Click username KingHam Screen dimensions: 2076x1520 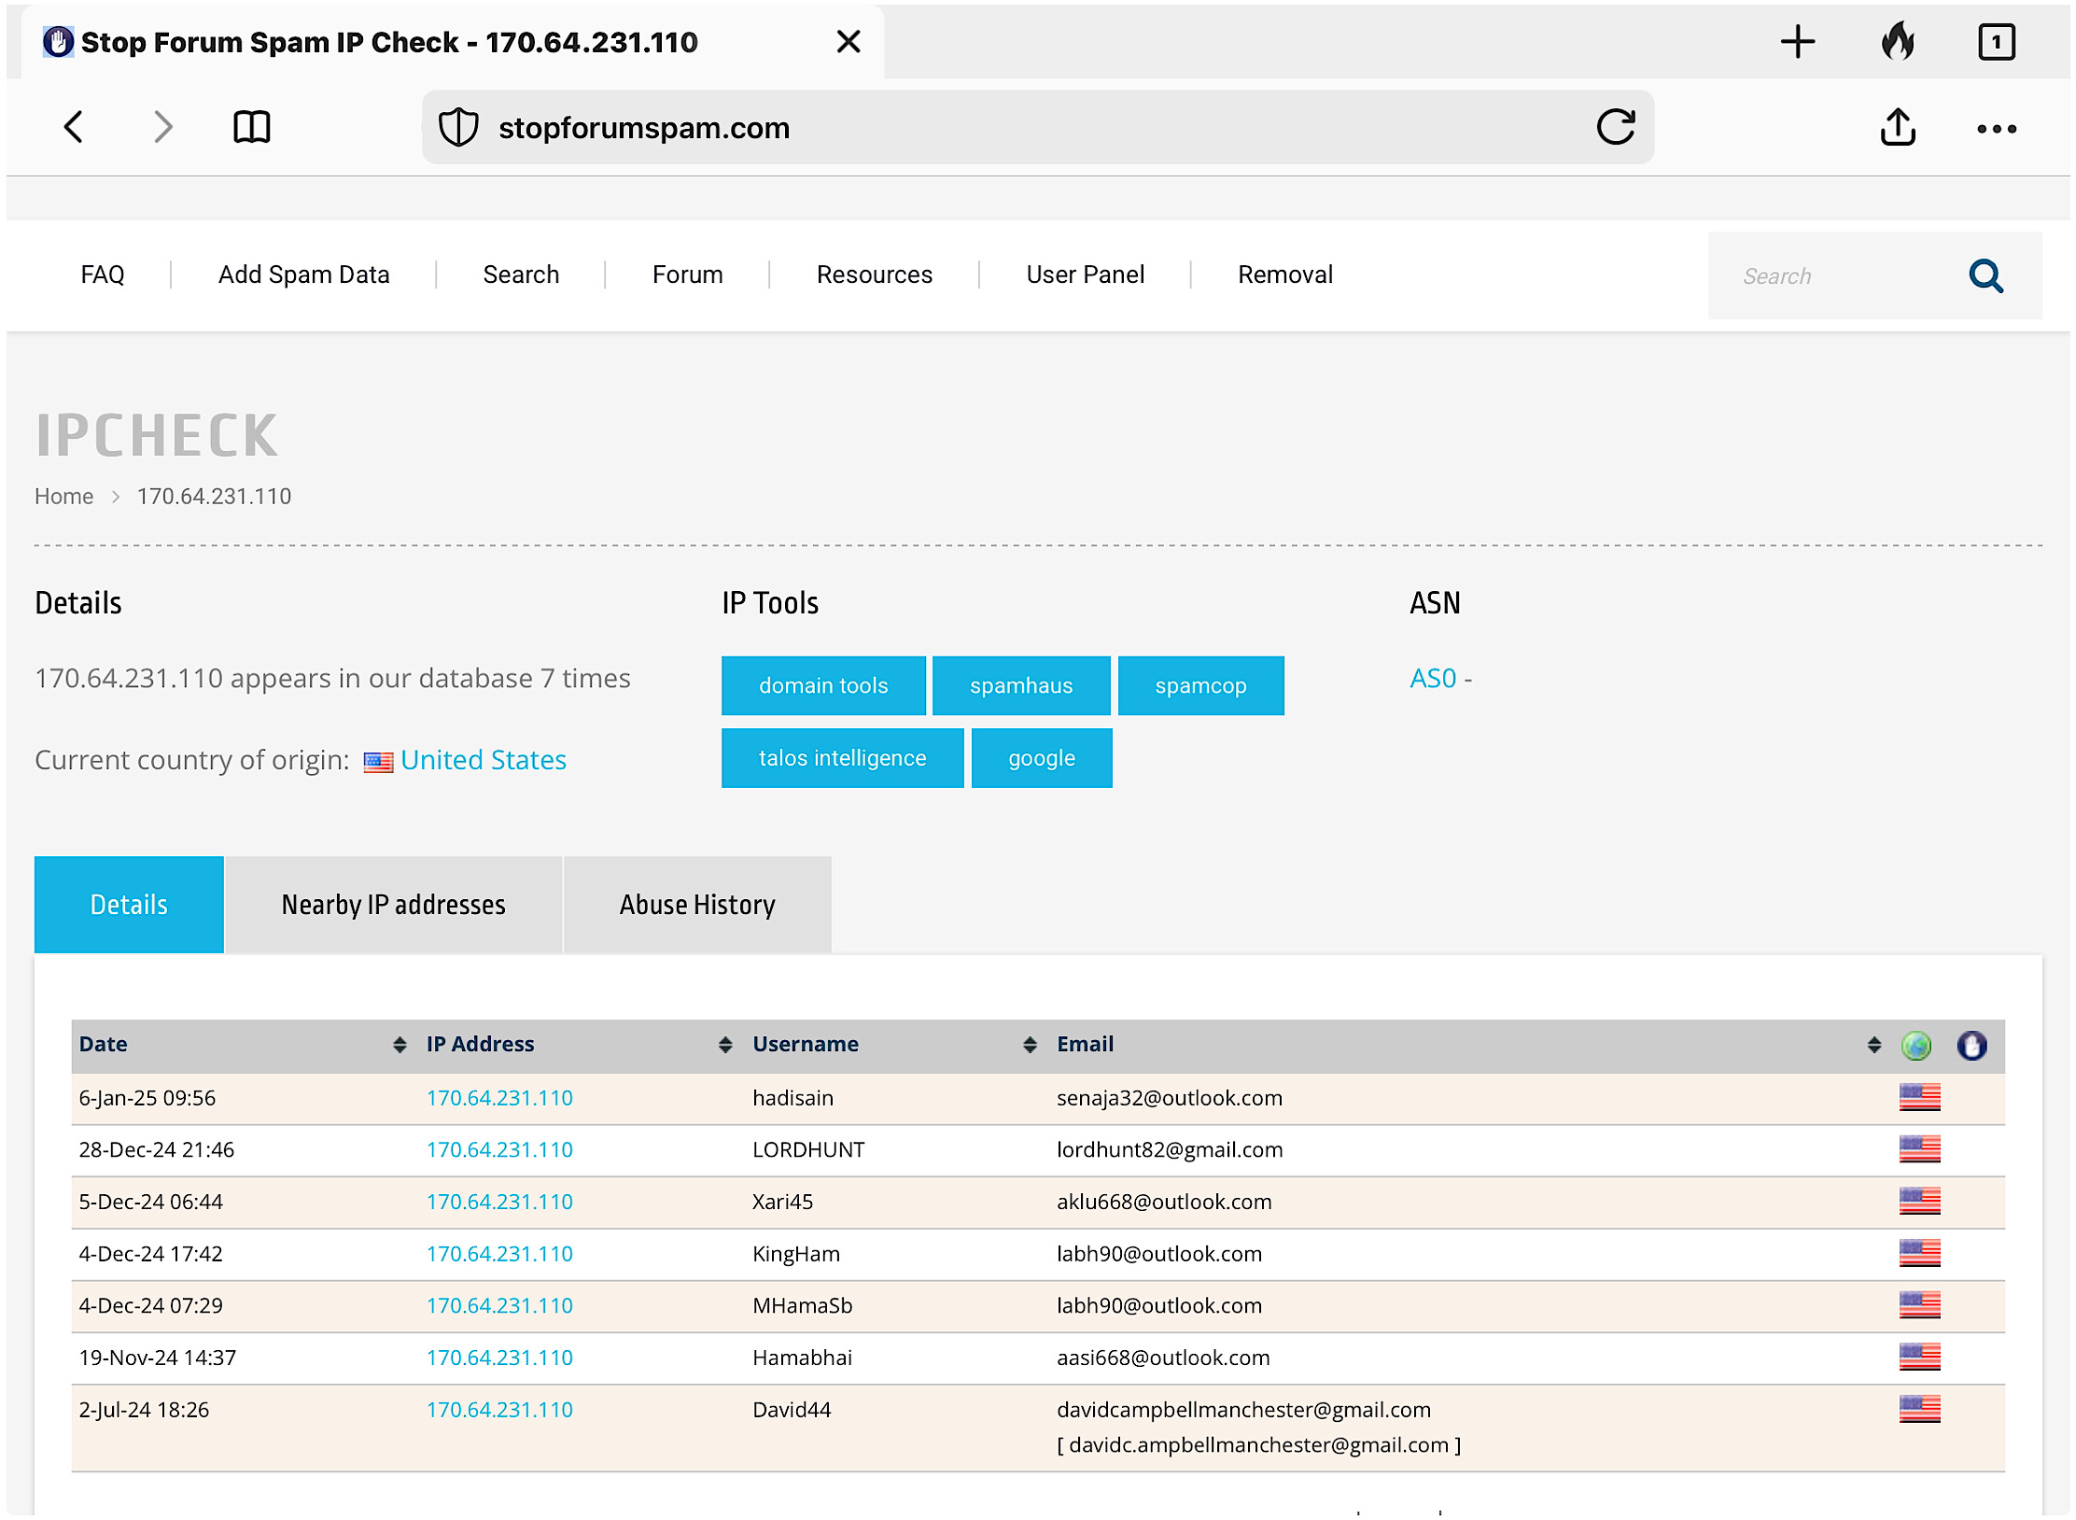[796, 1254]
